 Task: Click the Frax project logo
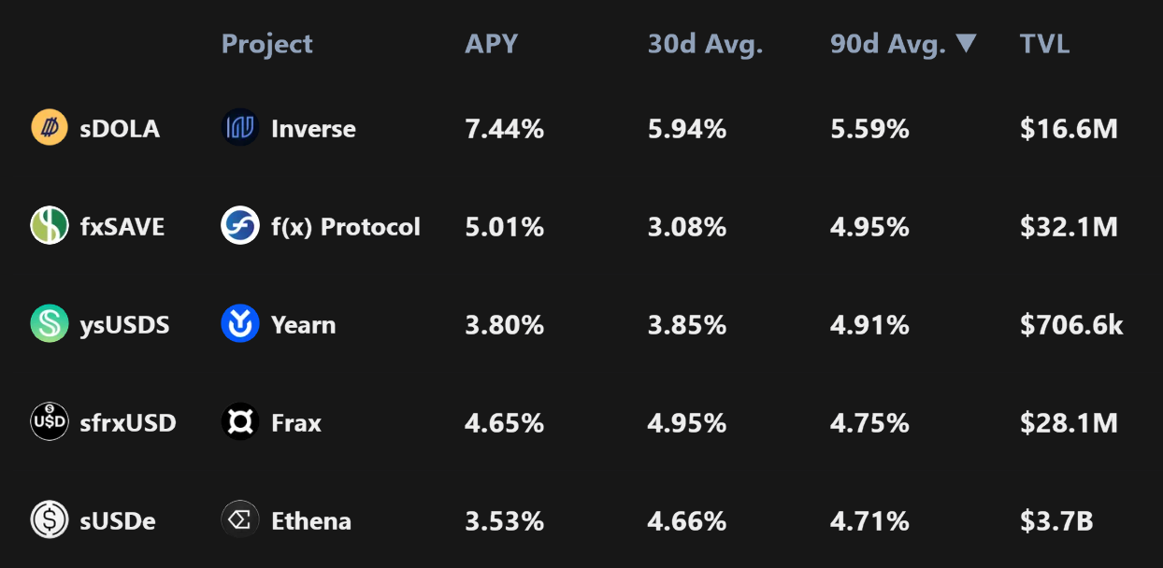click(x=240, y=422)
